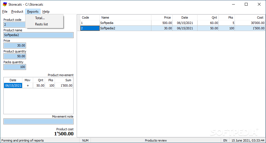Image resolution: width=266 pixels, height=143 pixels.
Task: Click code cell 1 in product table
Action: coord(90,23)
